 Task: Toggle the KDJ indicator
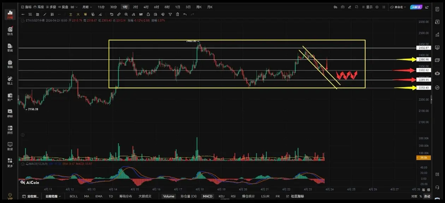[221, 196]
